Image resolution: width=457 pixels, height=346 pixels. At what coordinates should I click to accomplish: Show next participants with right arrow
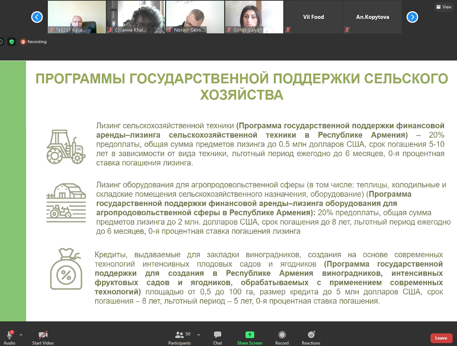coord(412,17)
